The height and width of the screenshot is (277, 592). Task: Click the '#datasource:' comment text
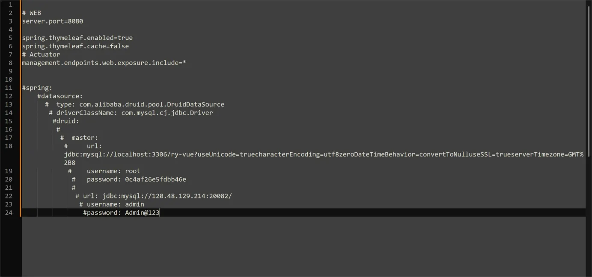pyautogui.click(x=60, y=96)
